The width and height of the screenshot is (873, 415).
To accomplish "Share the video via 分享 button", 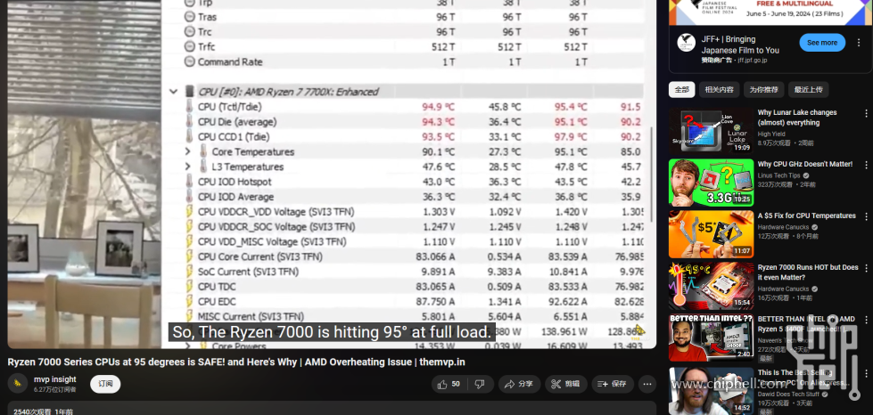I will [518, 384].
